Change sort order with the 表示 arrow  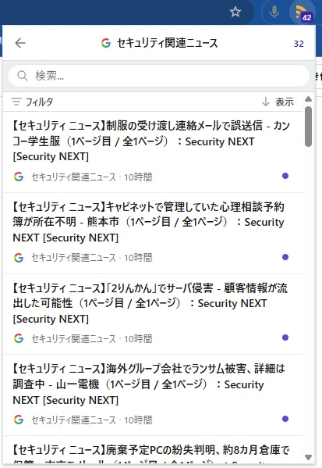click(x=278, y=102)
